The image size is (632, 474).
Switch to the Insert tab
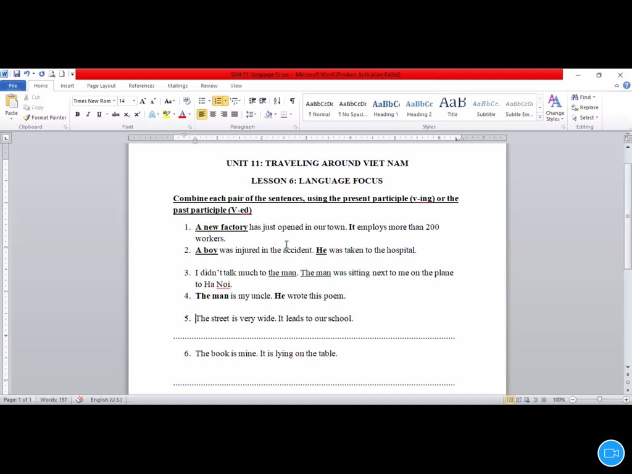click(67, 85)
